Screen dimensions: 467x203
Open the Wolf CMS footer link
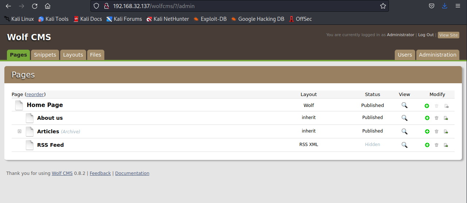62,173
